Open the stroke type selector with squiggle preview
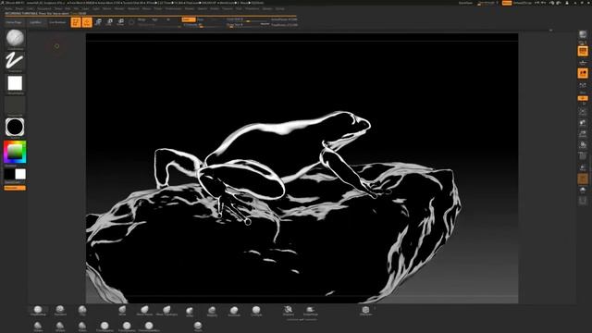The height and width of the screenshot is (333, 592). (15, 62)
